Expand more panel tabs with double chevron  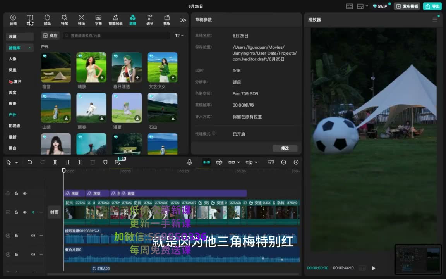[x=183, y=20]
